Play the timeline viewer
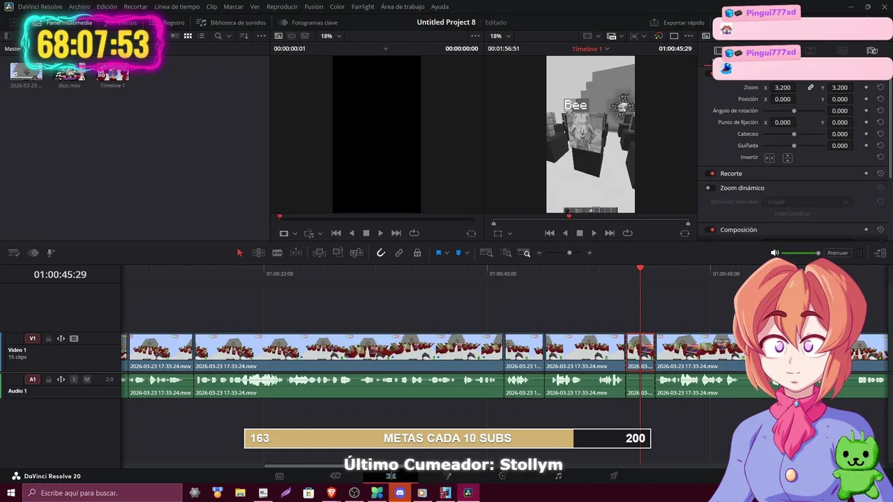Viewport: 893px width, 502px height. pyautogui.click(x=594, y=234)
